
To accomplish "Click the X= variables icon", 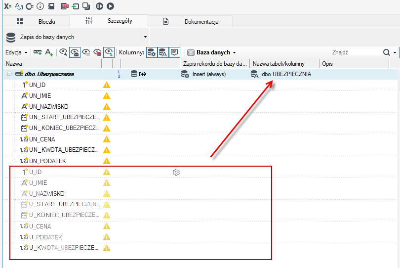I will (7, 6).
